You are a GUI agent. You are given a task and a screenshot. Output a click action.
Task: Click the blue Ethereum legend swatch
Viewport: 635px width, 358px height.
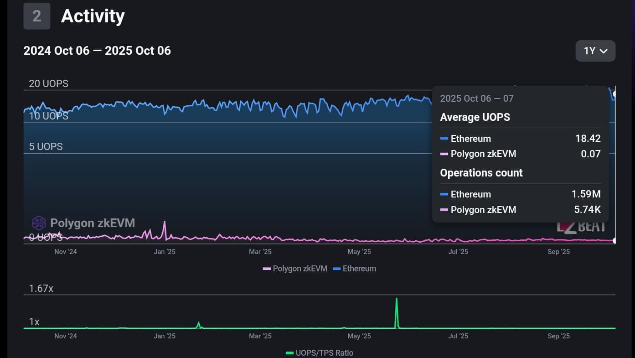pos(337,269)
